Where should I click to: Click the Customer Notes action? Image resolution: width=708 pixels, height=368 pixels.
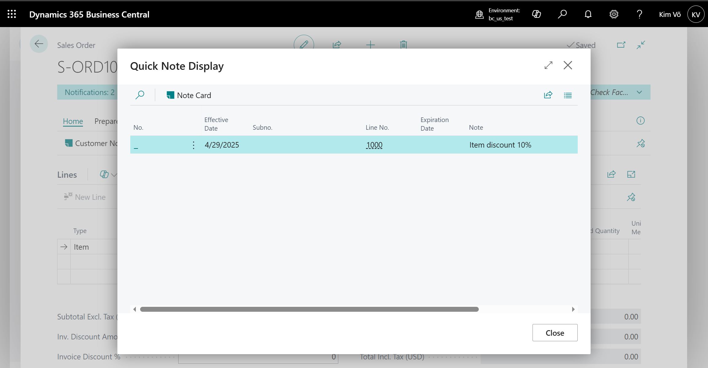pyautogui.click(x=91, y=143)
